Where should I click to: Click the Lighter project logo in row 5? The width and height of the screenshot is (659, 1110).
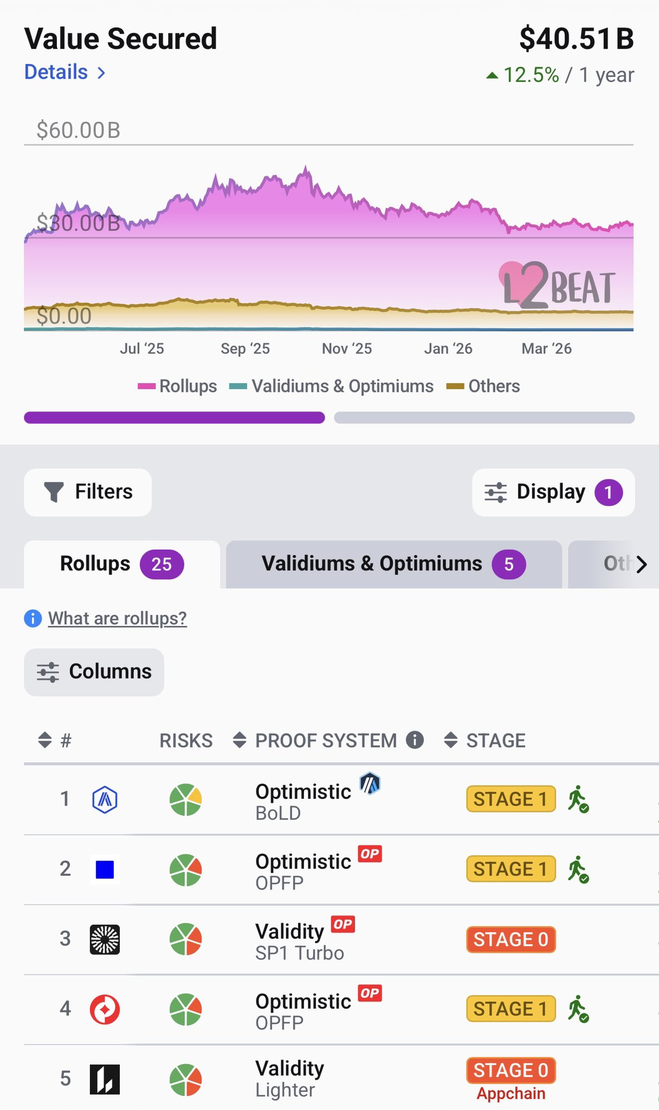point(105,1079)
